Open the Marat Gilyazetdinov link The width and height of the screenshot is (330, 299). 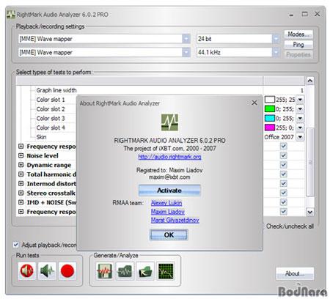point(175,220)
